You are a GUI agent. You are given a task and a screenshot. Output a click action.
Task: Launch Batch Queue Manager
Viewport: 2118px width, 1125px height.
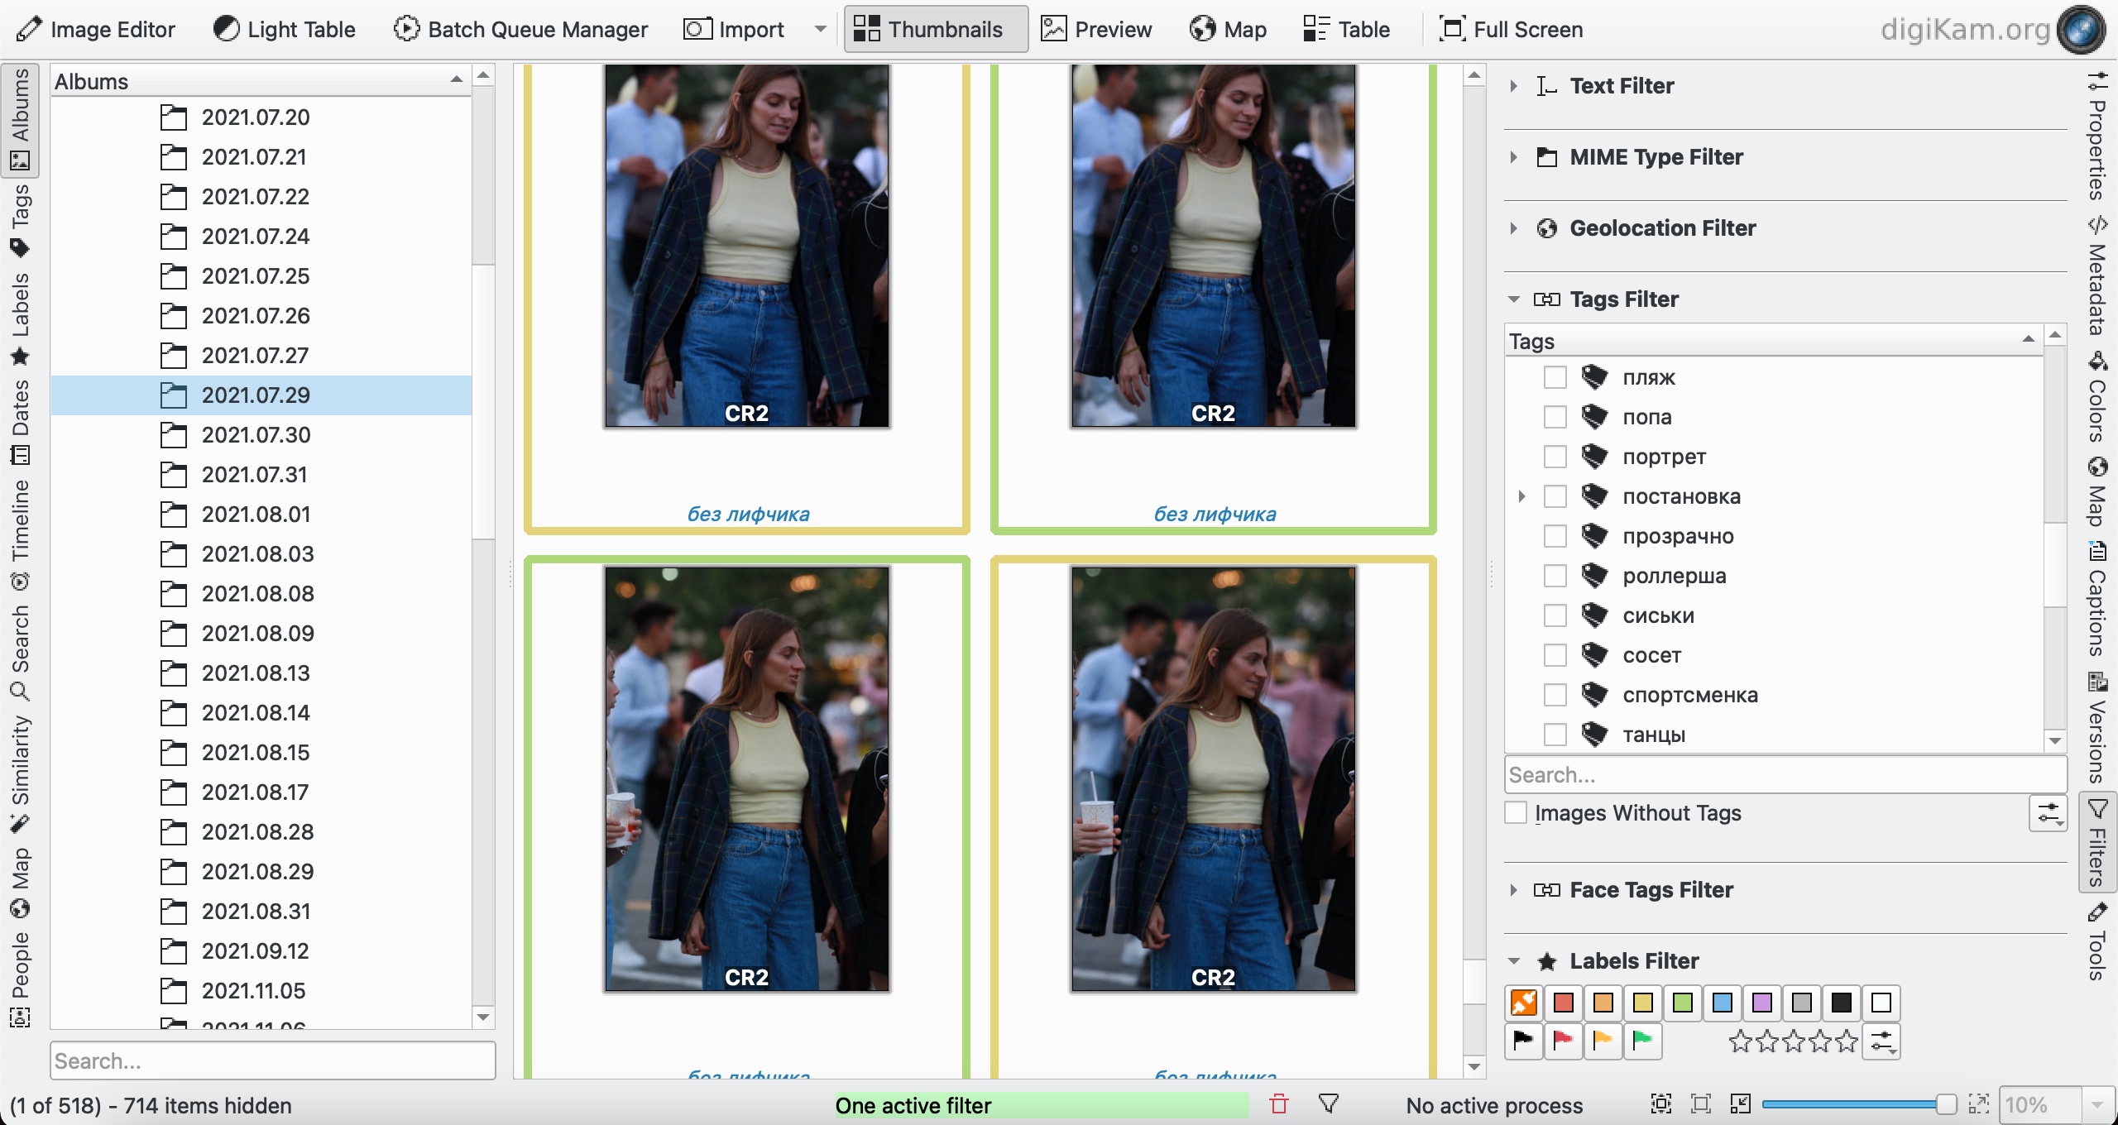coord(521,30)
